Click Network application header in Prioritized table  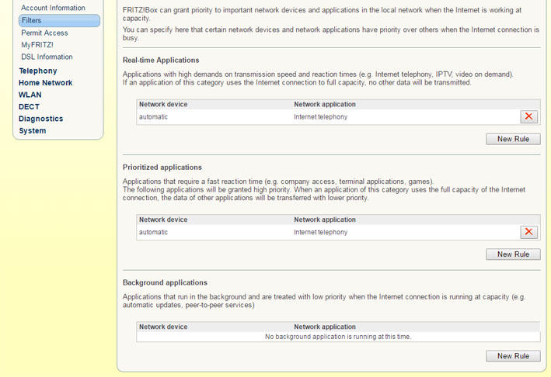325,220
